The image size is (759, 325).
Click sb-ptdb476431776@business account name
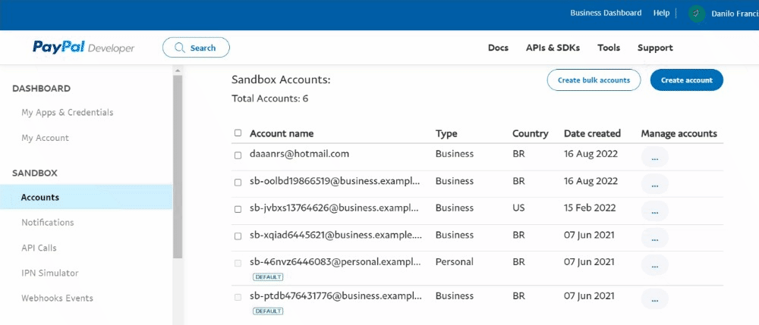(335, 295)
